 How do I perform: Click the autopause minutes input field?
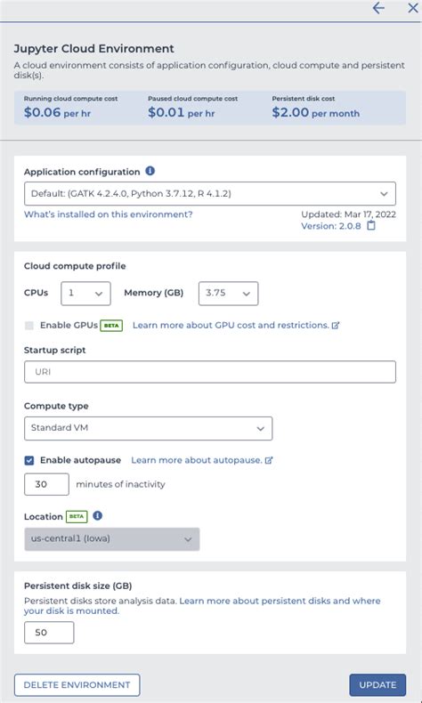tap(46, 484)
